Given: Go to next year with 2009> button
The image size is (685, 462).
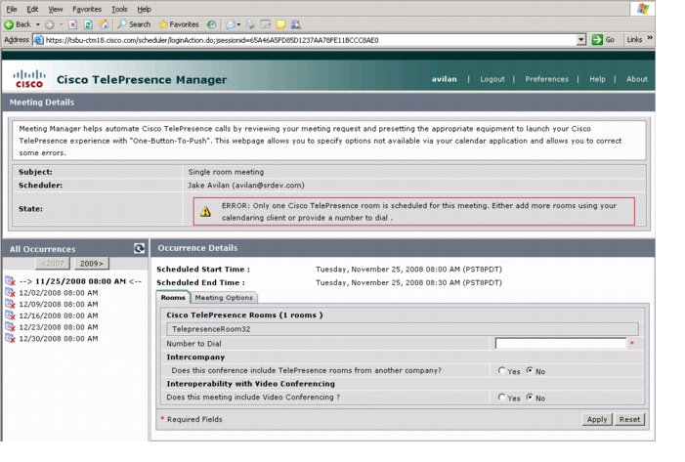Looking at the screenshot, I should [92, 264].
